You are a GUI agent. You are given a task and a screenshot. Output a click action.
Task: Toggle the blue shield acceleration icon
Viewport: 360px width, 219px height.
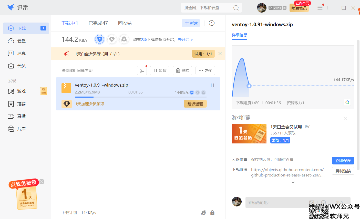[99, 39]
